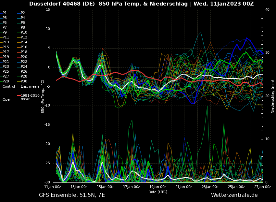Click the 1981-2010 mean legend entry
276x202 pixels.
coord(30,97)
